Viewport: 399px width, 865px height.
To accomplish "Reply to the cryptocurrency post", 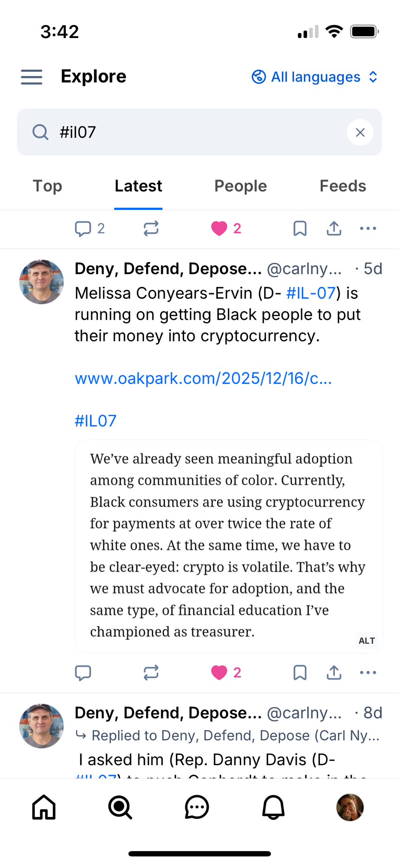I will point(83,673).
